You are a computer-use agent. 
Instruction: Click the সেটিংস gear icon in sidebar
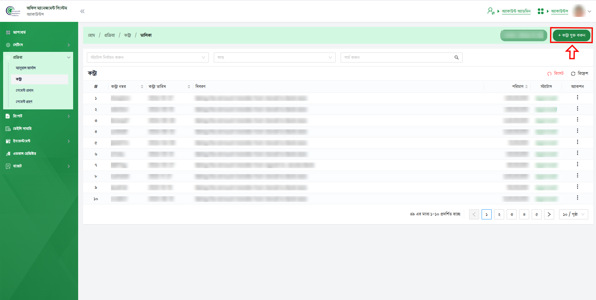point(8,45)
